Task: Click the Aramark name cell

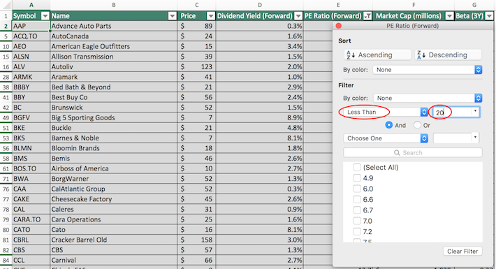Action: tap(114, 77)
